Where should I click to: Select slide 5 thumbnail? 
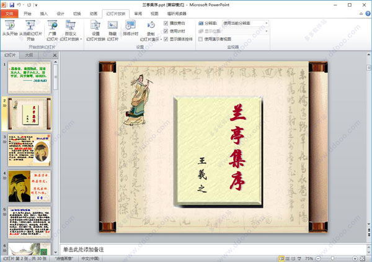[x=29, y=222]
